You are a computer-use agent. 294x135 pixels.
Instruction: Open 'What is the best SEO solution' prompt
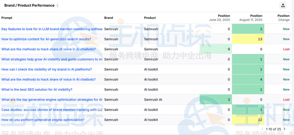coord(37,90)
